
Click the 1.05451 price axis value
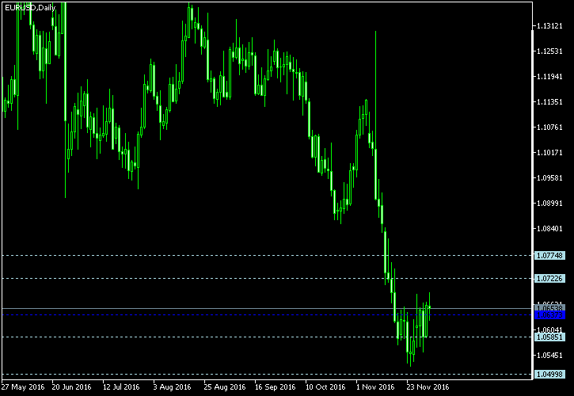click(549, 356)
